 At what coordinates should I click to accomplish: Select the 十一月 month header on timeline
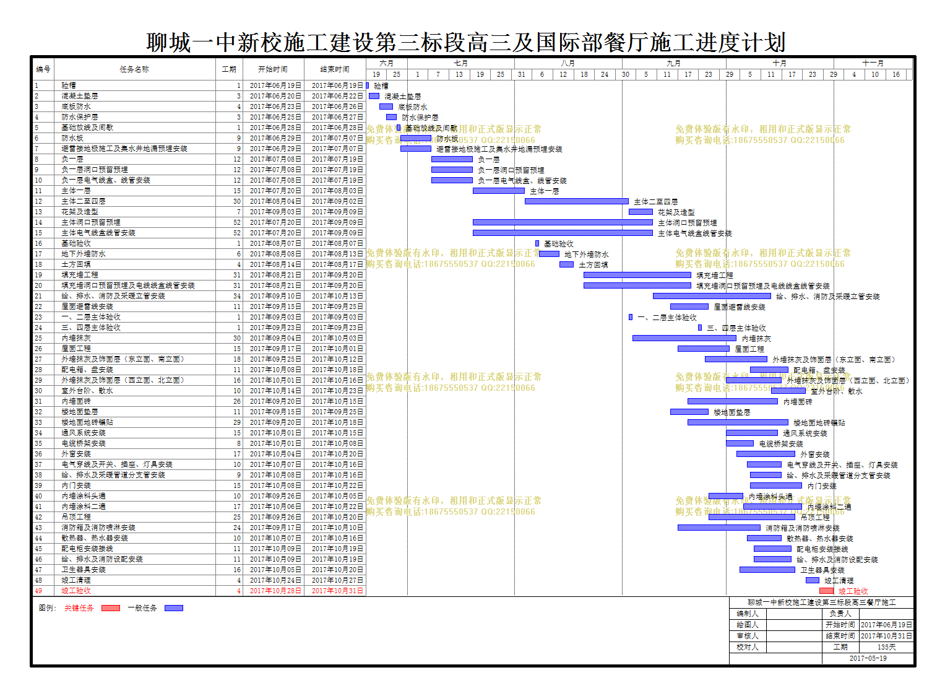[x=873, y=63]
